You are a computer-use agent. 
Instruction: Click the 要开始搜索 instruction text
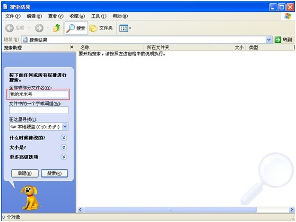[x=122, y=54]
